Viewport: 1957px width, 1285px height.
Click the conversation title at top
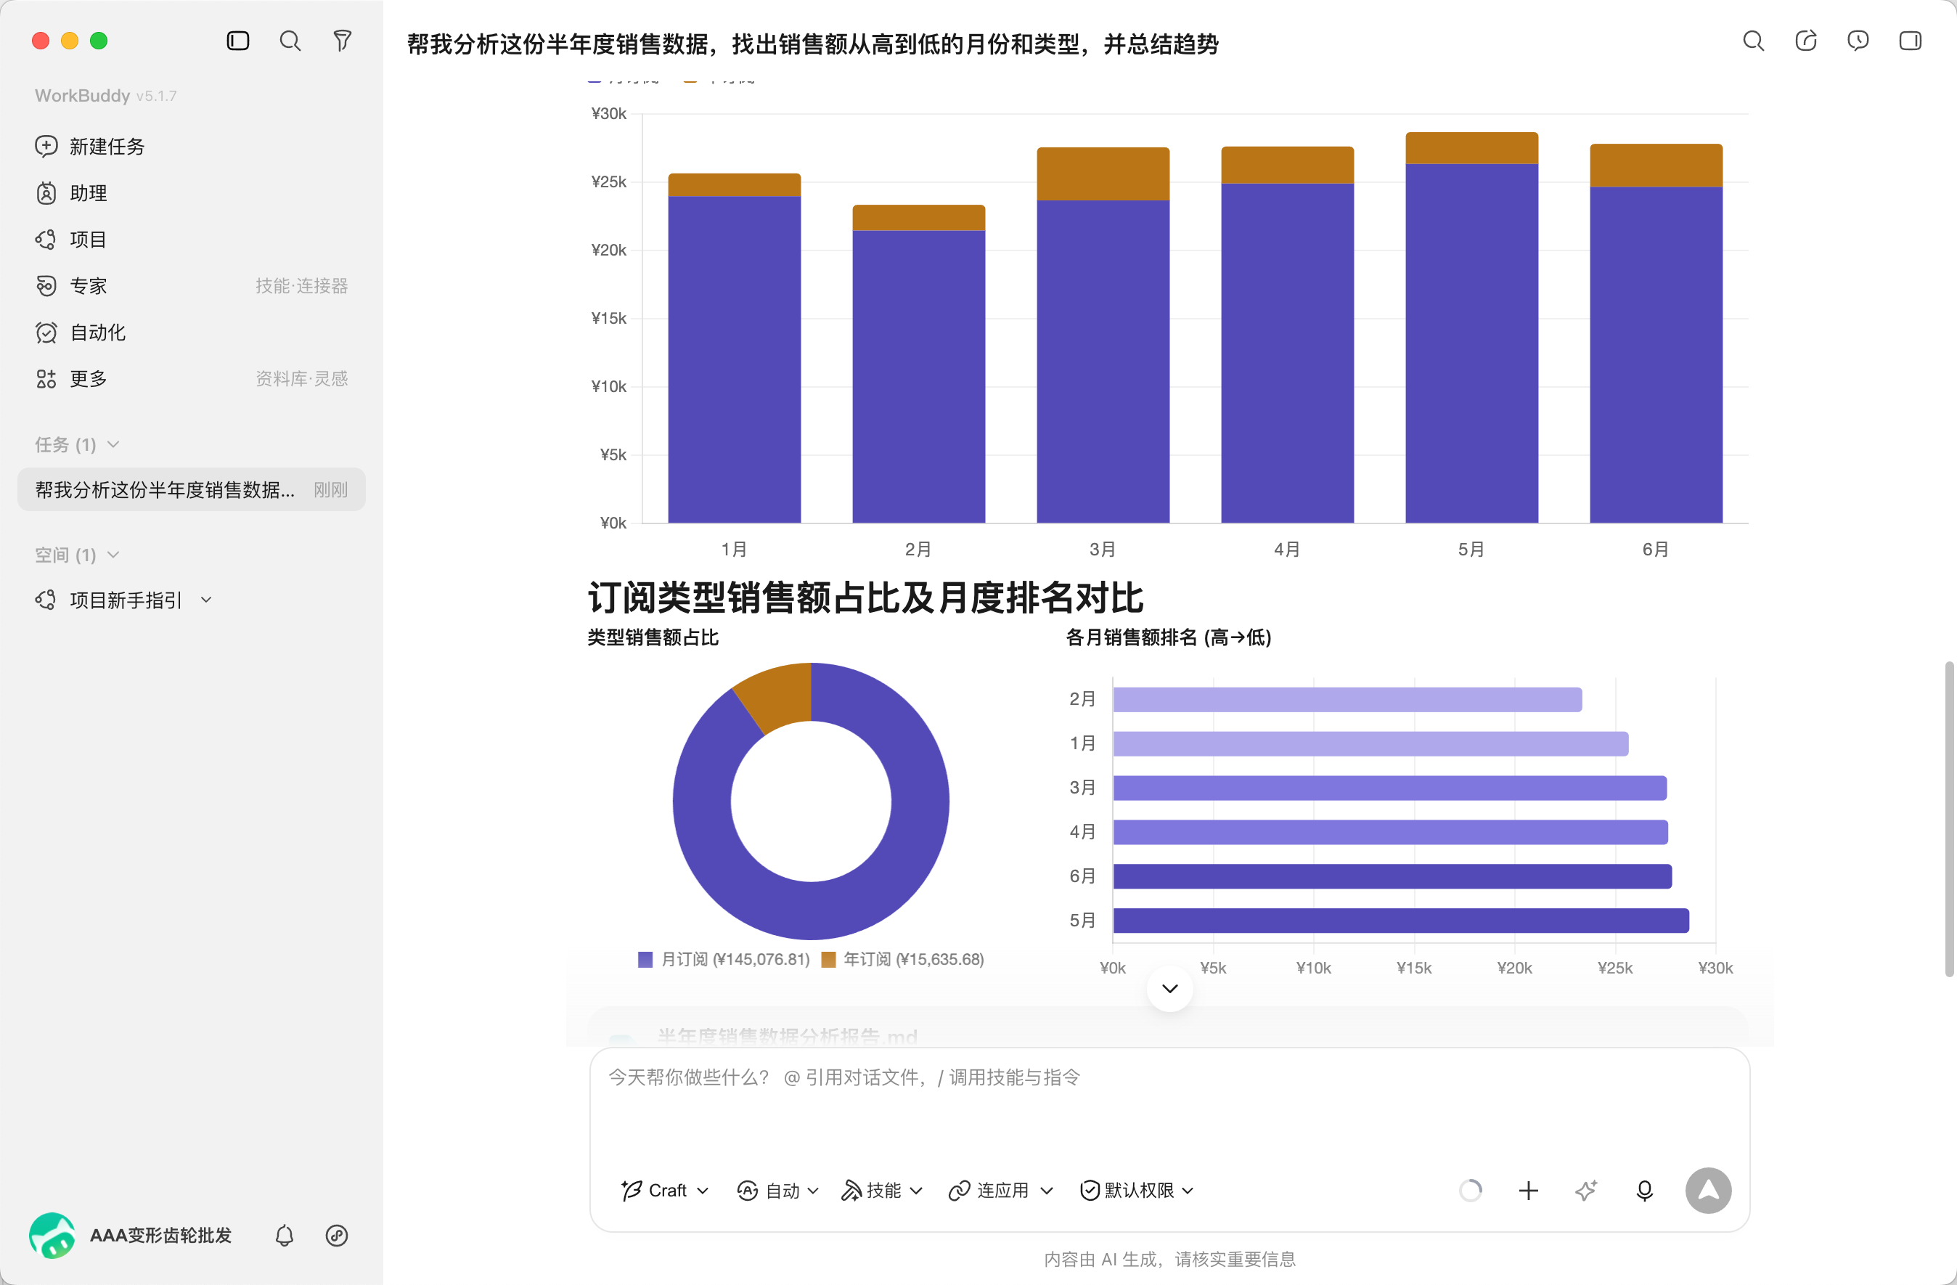(812, 44)
